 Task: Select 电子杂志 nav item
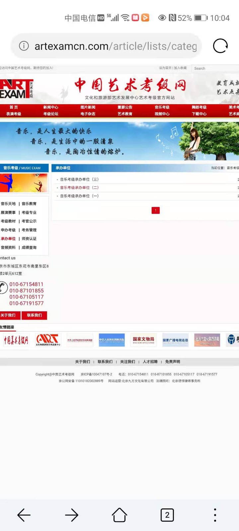88,114
